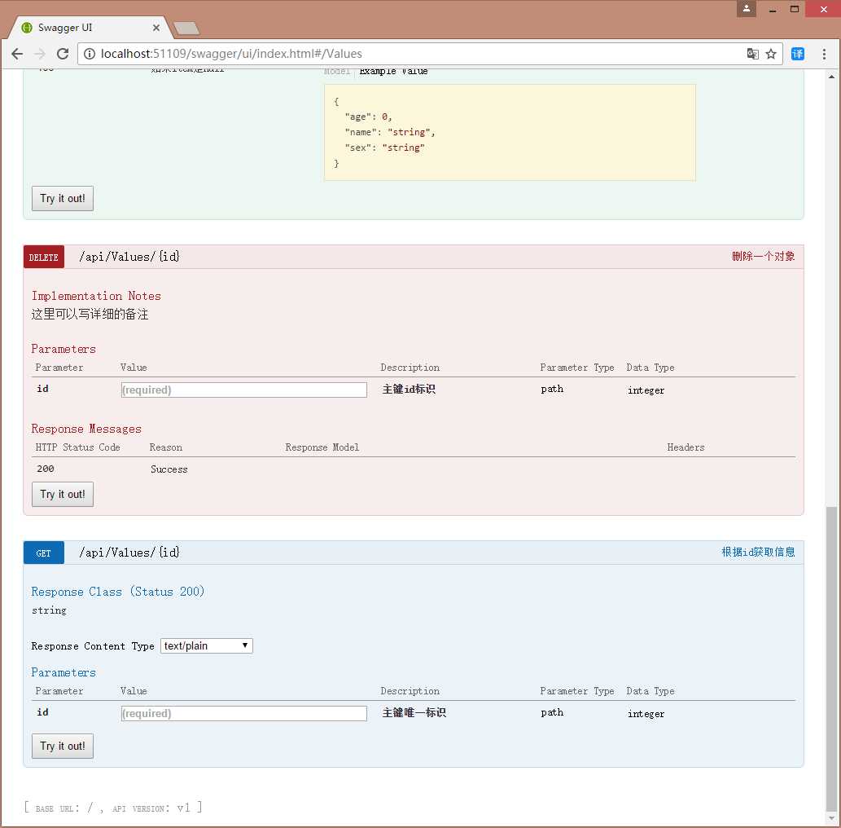Click the 'Response Messages' heading
This screenshot has height=828, width=841.
click(85, 429)
